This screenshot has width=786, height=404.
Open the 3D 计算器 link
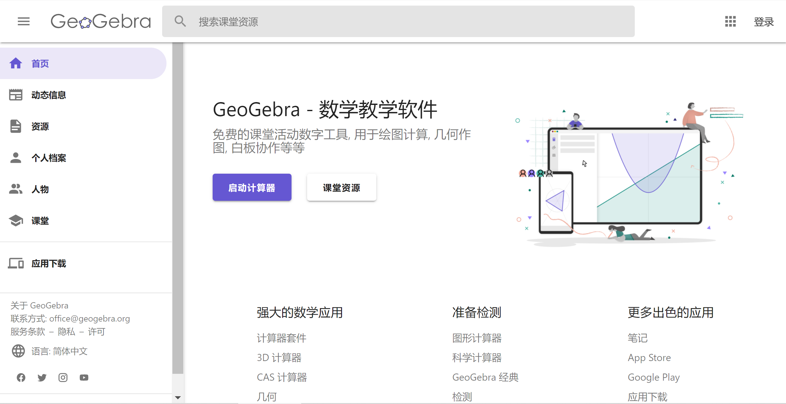point(279,358)
